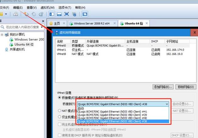Enter full screen mode via toolbar icon
The height and width of the screenshot is (138, 198).
click(67, 14)
